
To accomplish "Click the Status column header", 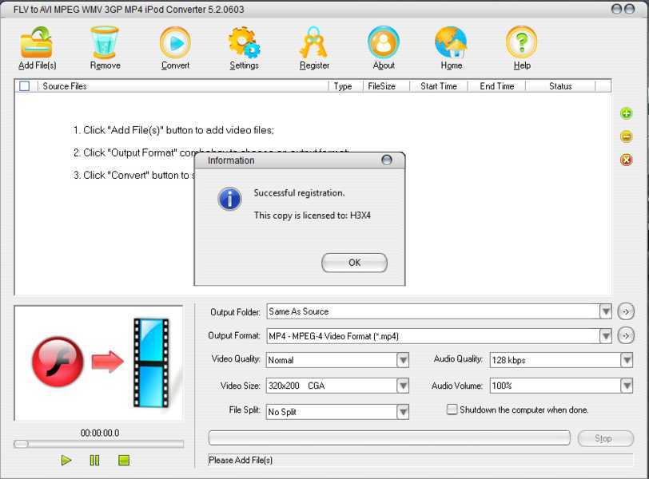I will (x=560, y=85).
